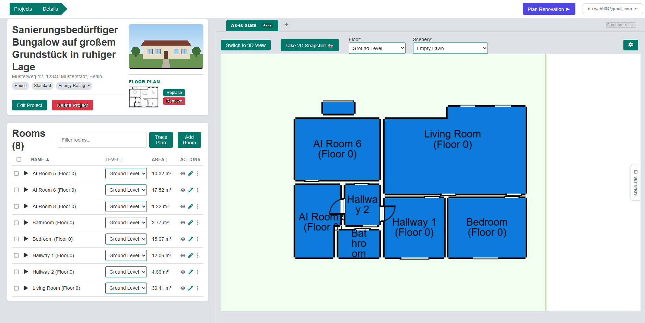Click Trace Plan button
Viewport: 645px width, 323px height.
pyautogui.click(x=161, y=140)
